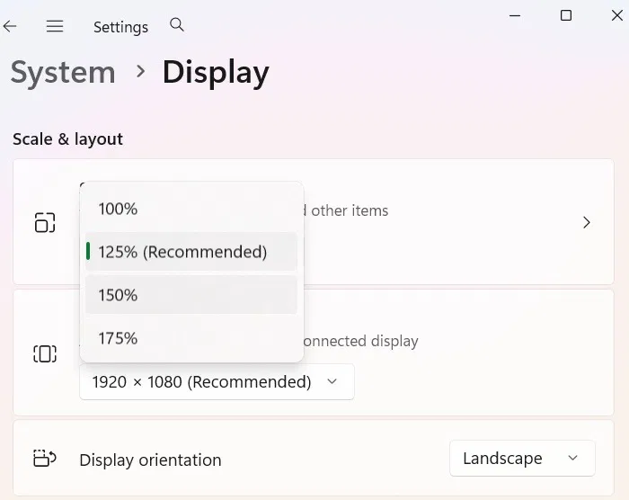Click the back arrow icon
Viewport: 629px width, 500px height.
pyautogui.click(x=10, y=26)
